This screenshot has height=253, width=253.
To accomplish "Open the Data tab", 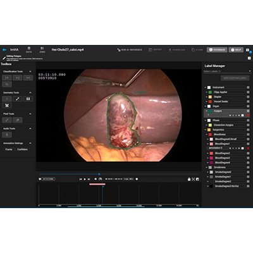I will [x=29, y=50].
